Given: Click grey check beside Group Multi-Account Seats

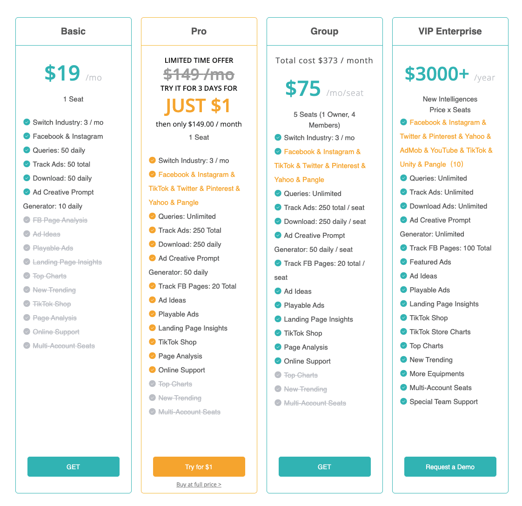Looking at the screenshot, I should [x=278, y=403].
